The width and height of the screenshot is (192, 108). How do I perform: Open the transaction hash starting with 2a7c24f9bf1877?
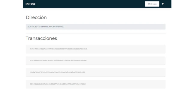click(x=57, y=72)
